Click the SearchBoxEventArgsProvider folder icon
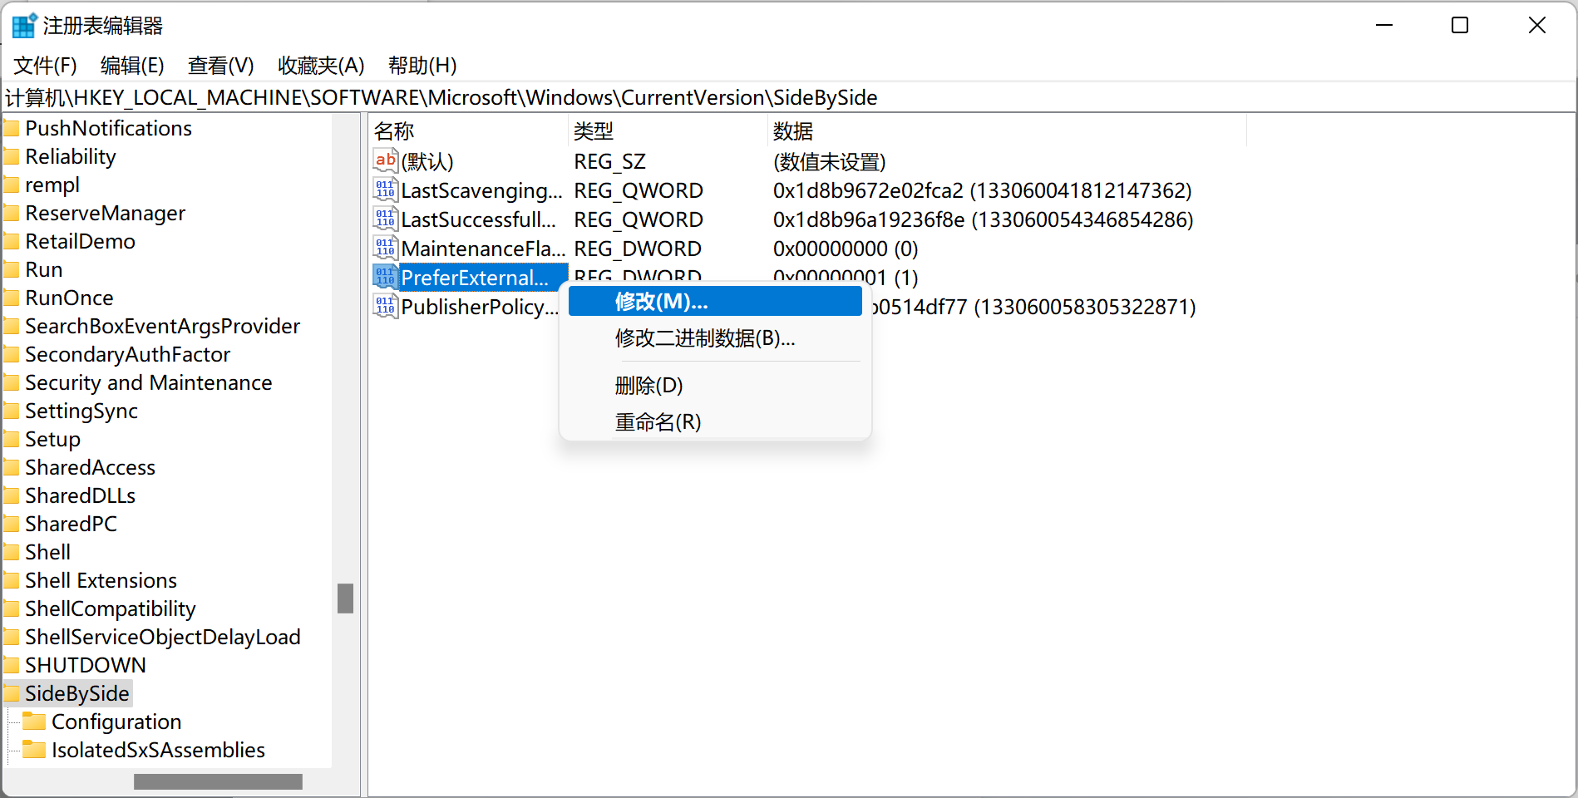 pyautogui.click(x=11, y=326)
